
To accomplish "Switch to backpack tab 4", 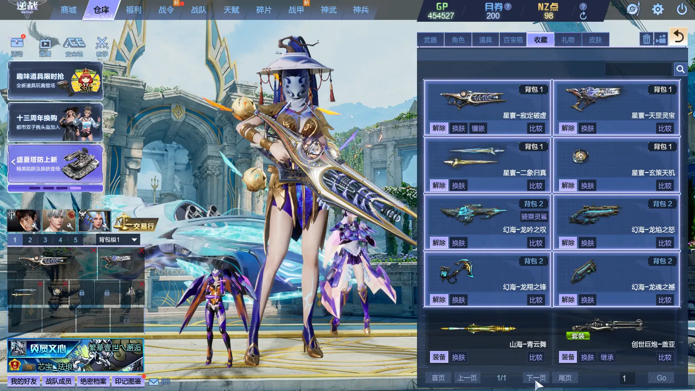I will (x=60, y=239).
